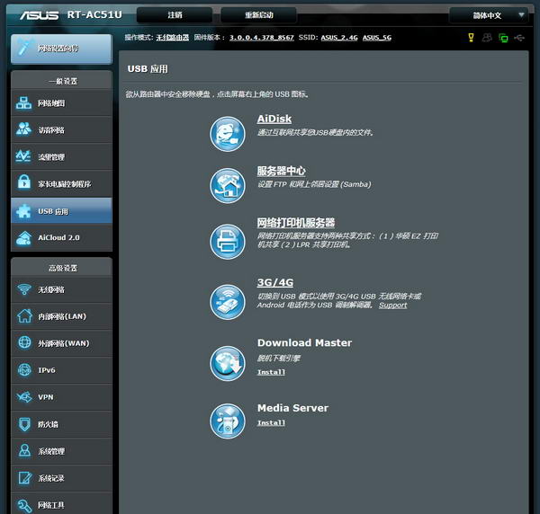Click the AiDisk globe icon
Image resolution: width=540 pixels, height=514 pixels.
(x=228, y=134)
